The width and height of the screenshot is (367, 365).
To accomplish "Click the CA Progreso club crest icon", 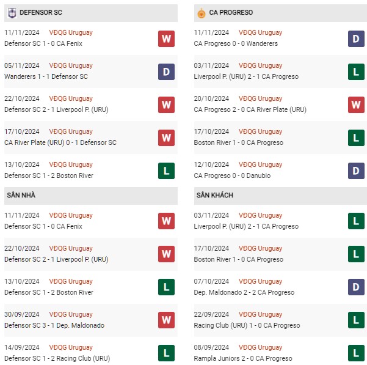I will [202, 13].
